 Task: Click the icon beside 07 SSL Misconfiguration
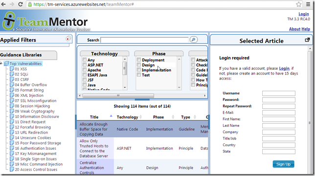tap(12, 101)
